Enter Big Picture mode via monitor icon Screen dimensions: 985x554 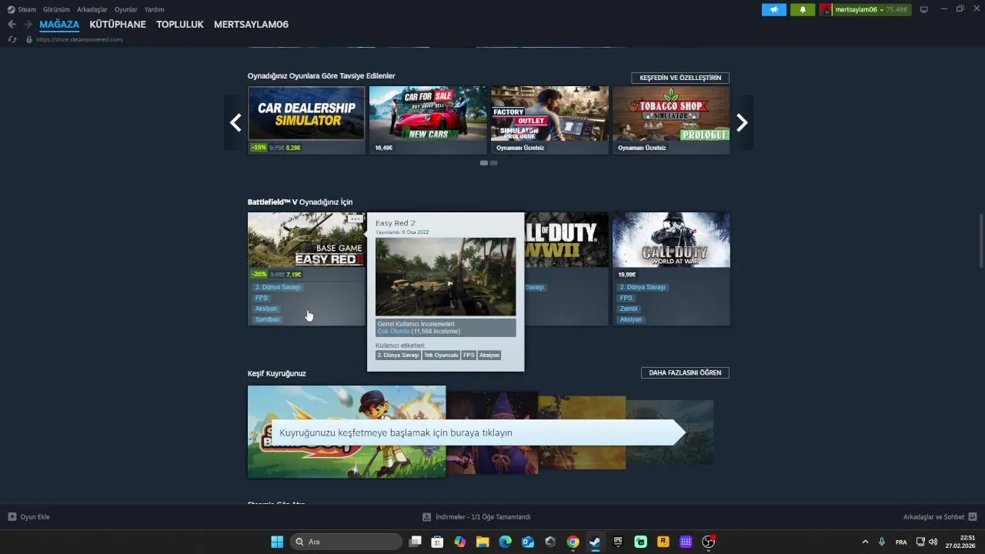[924, 9]
